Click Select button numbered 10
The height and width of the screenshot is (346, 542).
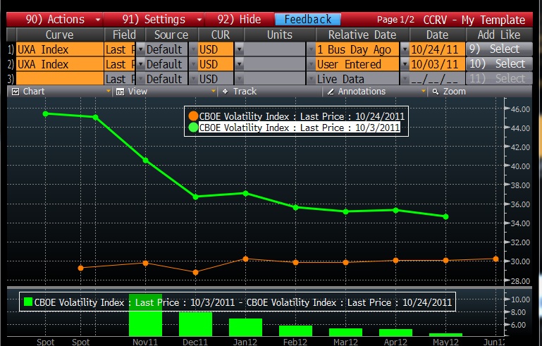[x=499, y=64]
